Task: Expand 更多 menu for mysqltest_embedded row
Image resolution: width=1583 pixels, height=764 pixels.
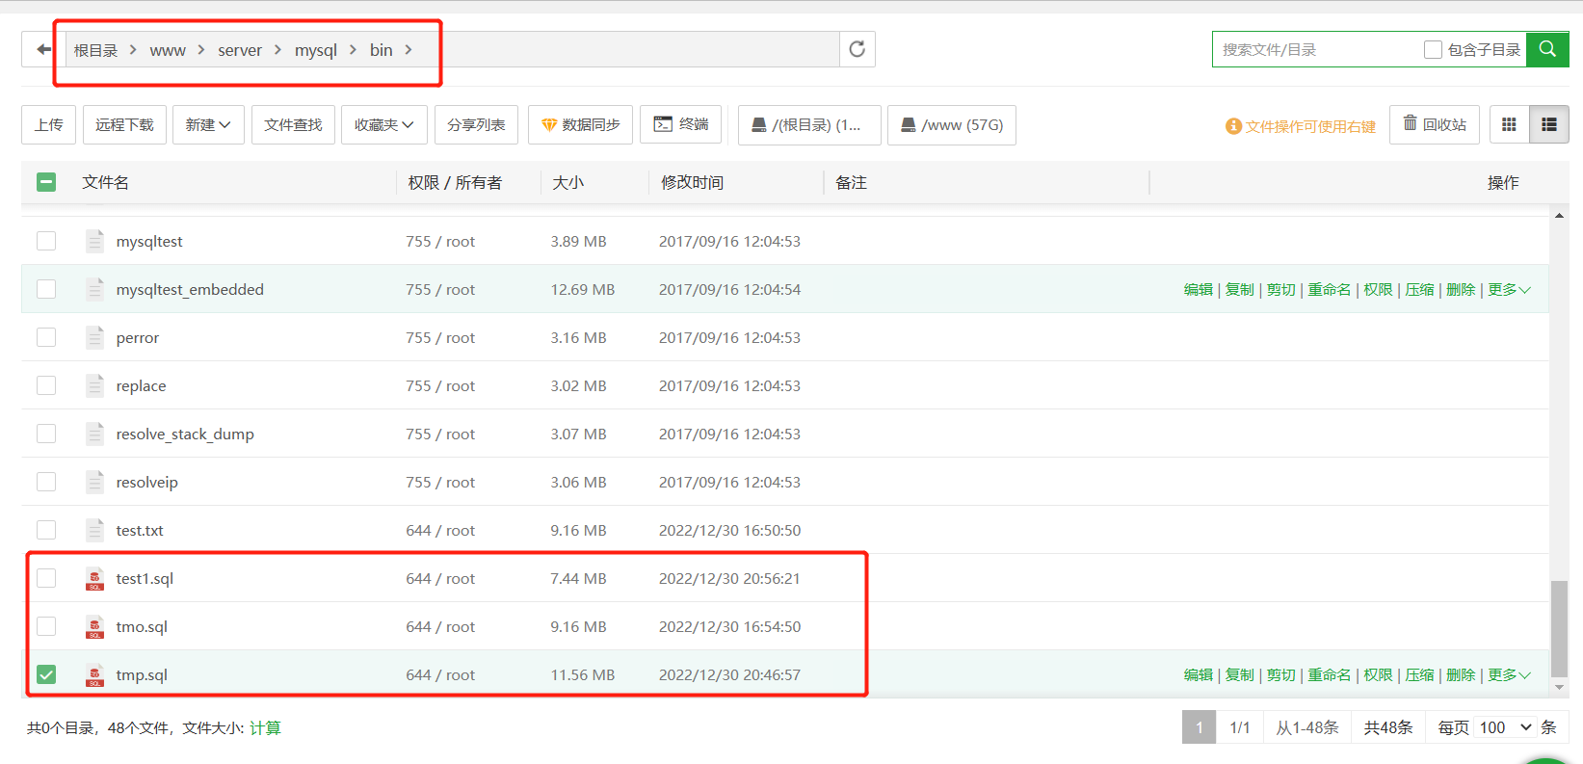Action: click(x=1509, y=290)
